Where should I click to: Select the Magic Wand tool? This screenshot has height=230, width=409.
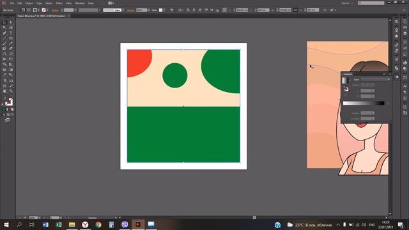pyautogui.click(x=4, y=27)
